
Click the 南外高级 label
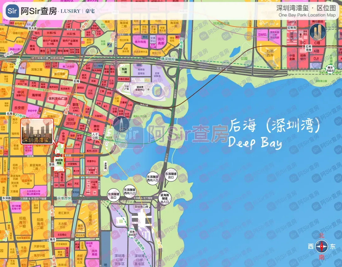[x=94, y=253]
